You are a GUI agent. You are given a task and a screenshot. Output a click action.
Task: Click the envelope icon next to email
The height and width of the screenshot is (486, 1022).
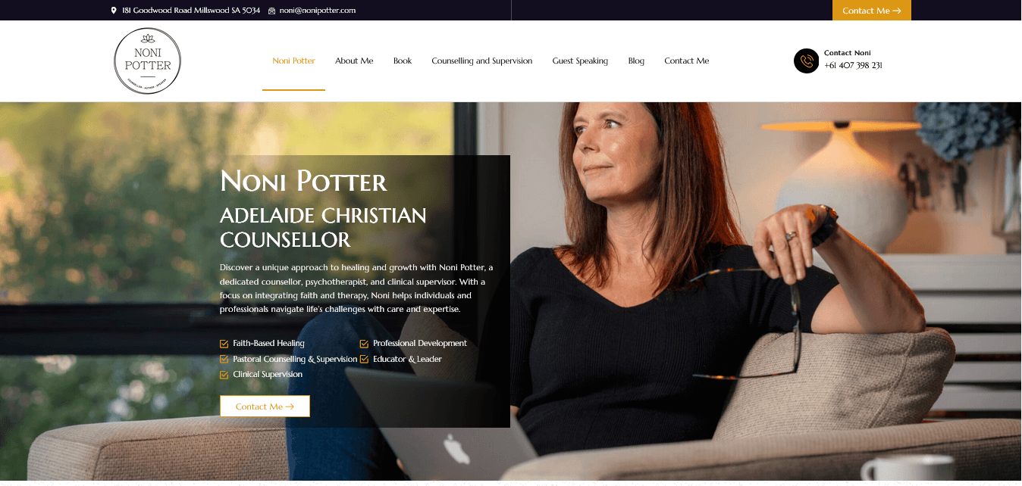271,11
